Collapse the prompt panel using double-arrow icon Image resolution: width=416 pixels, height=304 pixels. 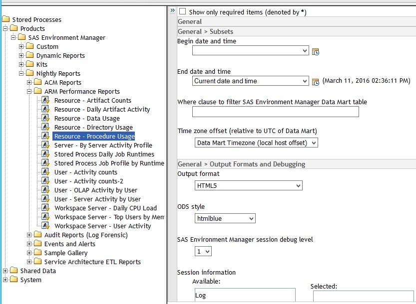tap(172, 10)
